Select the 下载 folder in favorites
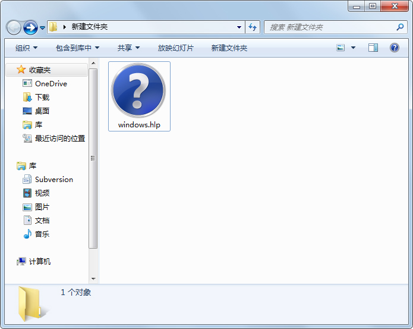This screenshot has height=329, width=413. point(42,97)
